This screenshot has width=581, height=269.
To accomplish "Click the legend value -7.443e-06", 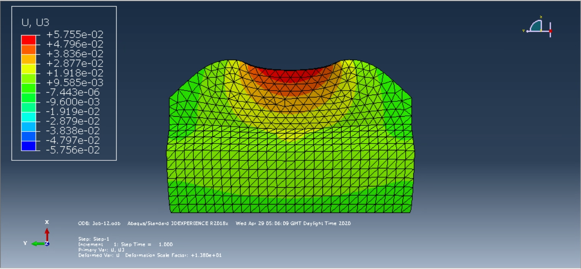I will 74,92.
